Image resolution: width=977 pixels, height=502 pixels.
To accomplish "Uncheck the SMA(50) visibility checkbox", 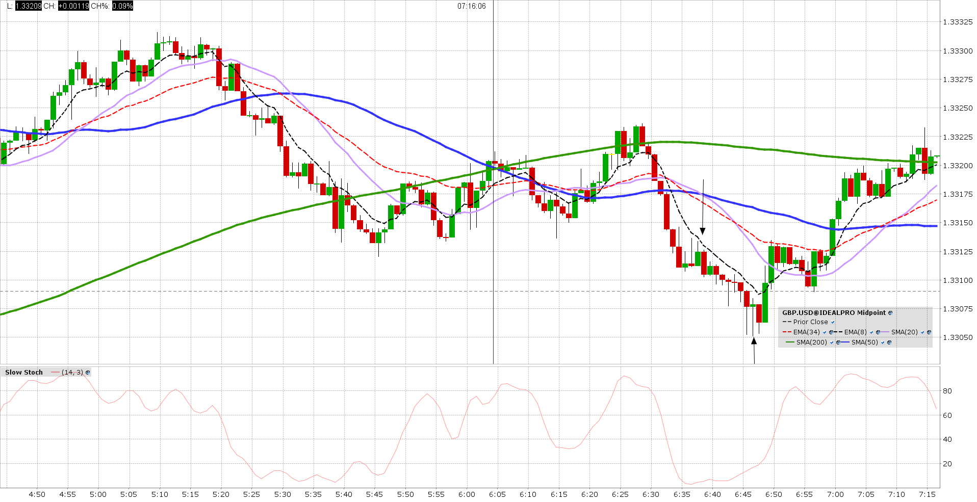I will (x=883, y=342).
